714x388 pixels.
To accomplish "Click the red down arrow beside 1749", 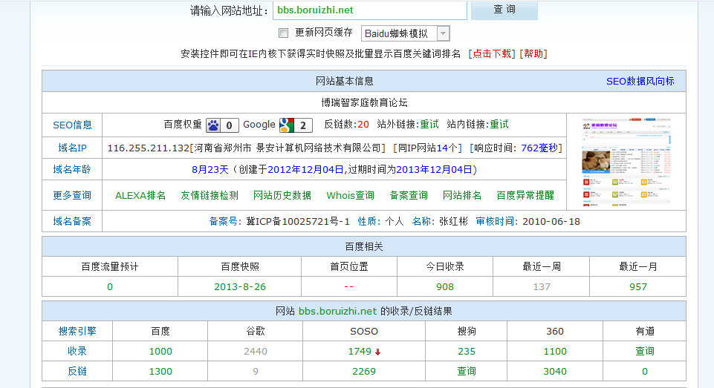I will [377, 352].
